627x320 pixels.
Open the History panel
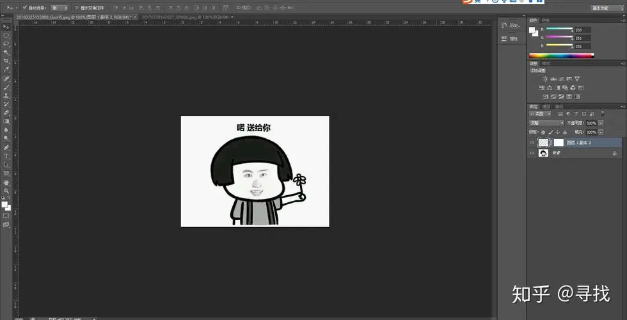[511, 25]
